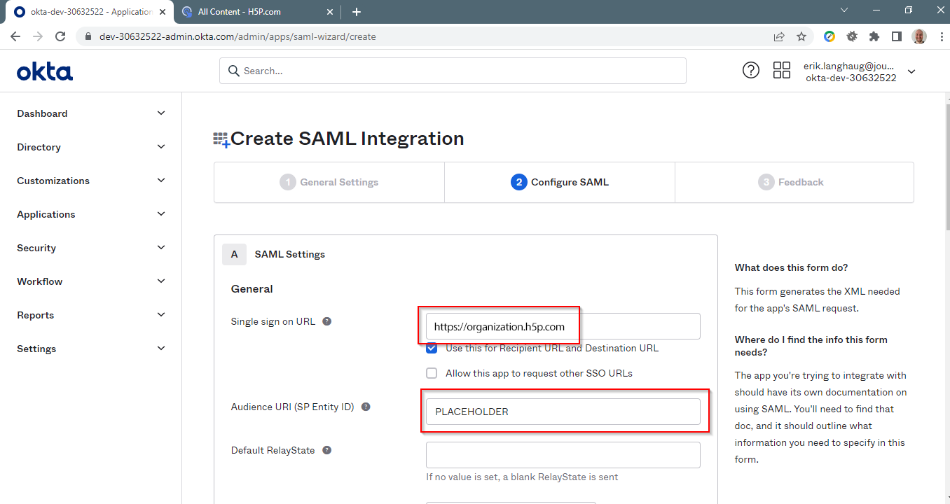Image resolution: width=950 pixels, height=504 pixels.
Task: Bookmark this page with star icon
Action: click(801, 36)
